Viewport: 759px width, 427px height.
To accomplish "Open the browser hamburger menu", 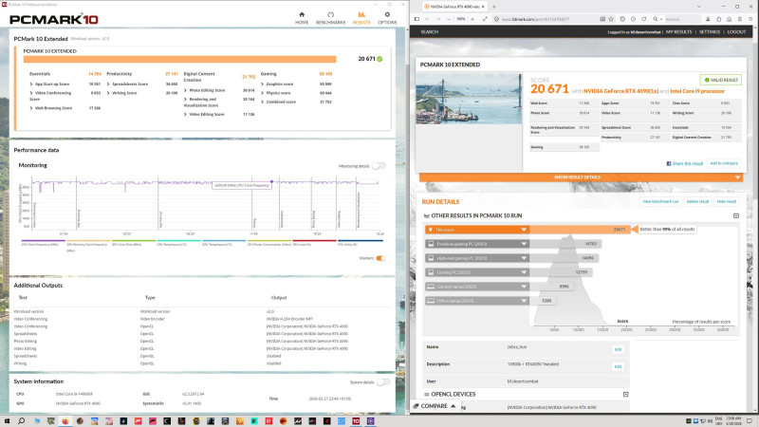I will 750,19.
